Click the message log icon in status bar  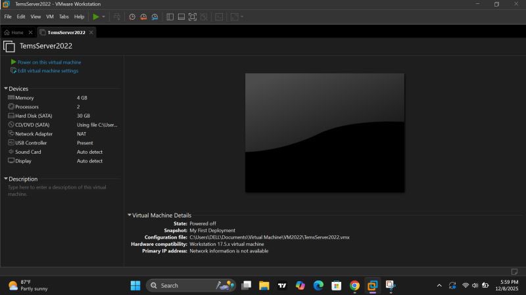[x=514, y=271]
